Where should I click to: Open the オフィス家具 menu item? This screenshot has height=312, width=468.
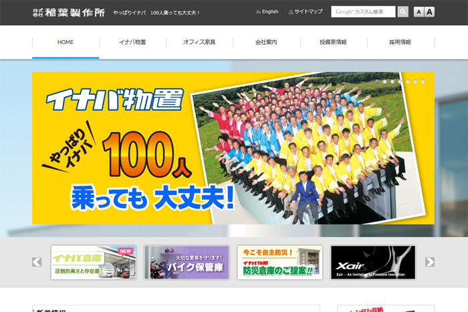[x=199, y=42]
